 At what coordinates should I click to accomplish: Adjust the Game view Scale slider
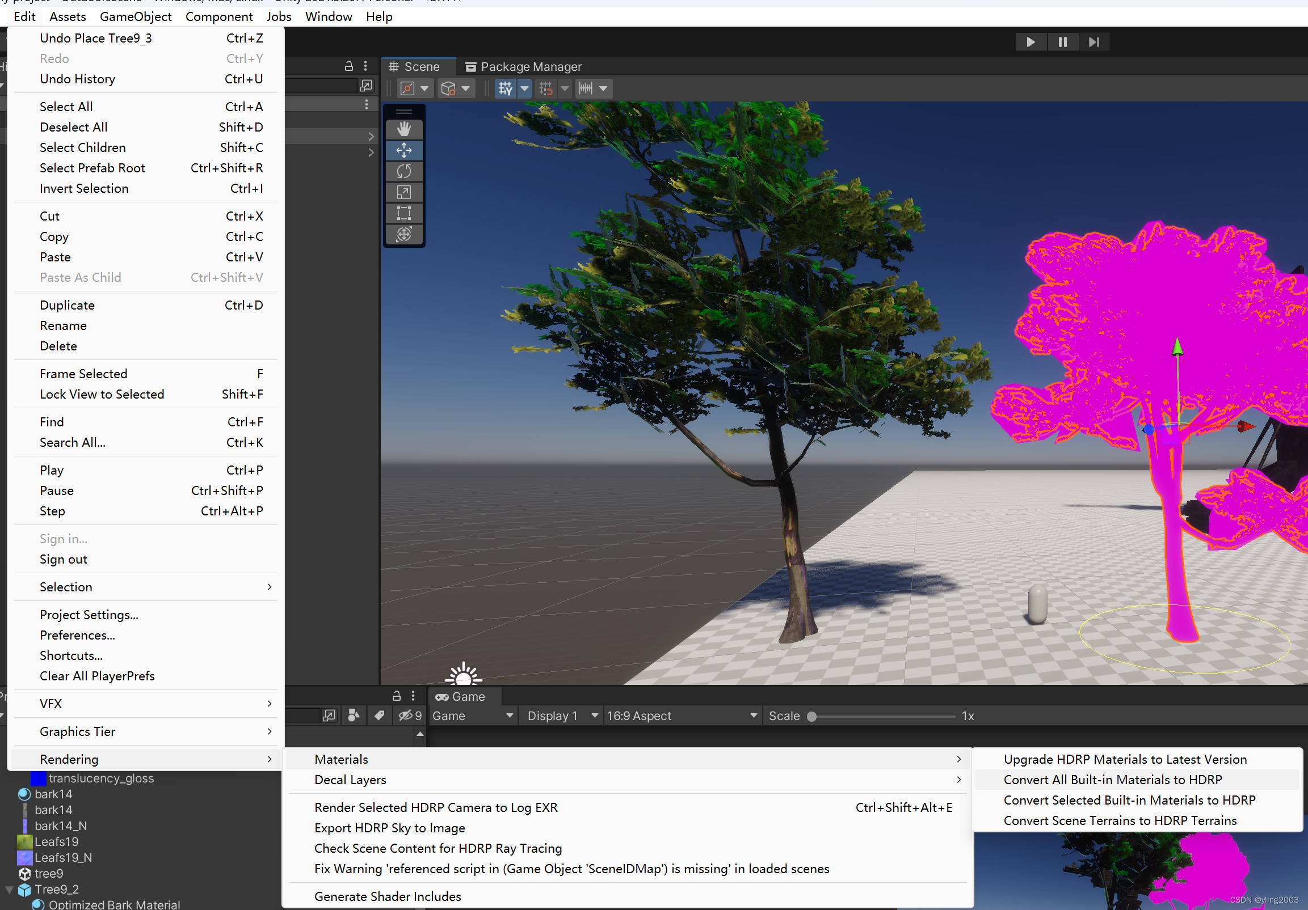click(x=812, y=716)
